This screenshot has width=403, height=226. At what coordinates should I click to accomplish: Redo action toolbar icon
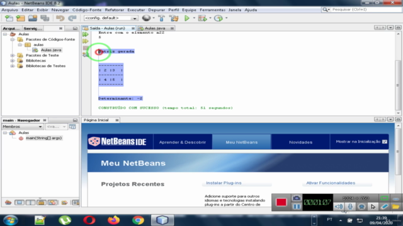(x=72, y=18)
